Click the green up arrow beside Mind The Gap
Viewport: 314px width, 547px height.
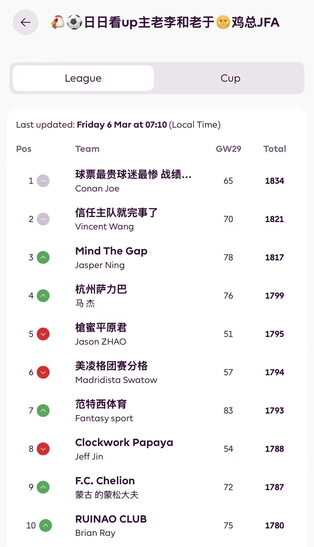pyautogui.click(x=43, y=257)
